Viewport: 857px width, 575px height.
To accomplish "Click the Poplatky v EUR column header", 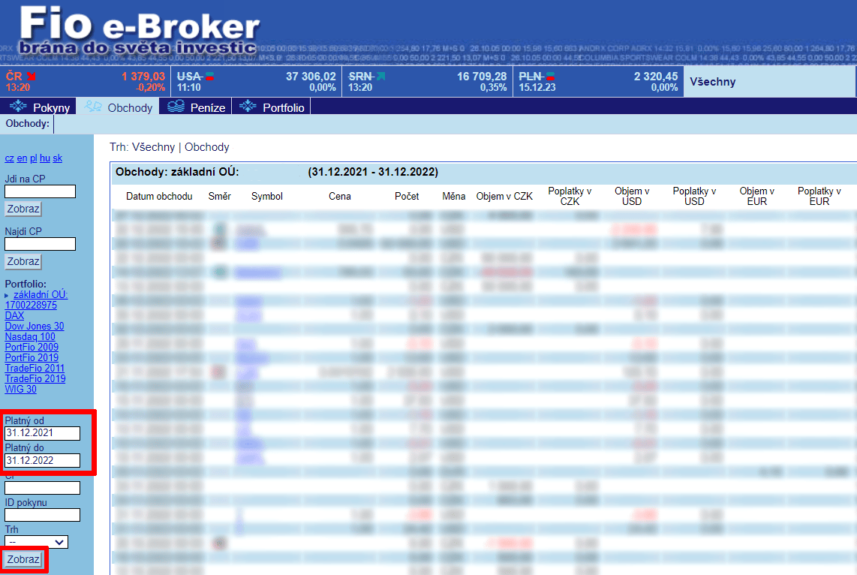I will click(x=819, y=196).
